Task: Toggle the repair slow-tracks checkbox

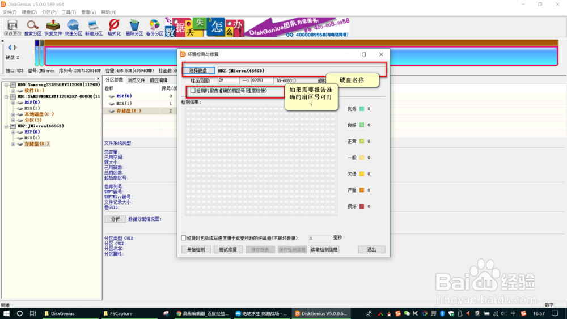Action: coord(184,238)
